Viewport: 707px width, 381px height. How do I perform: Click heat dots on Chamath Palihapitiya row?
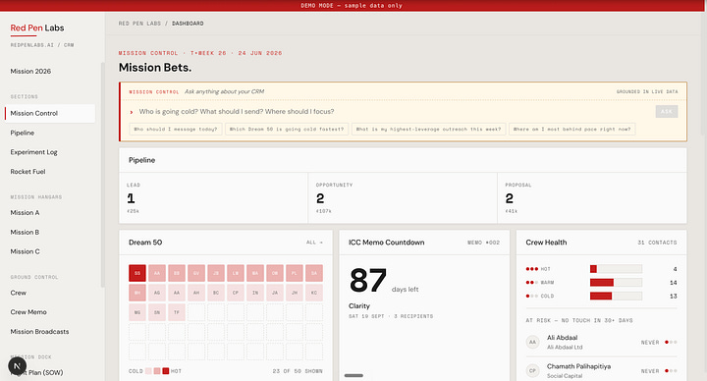671,370
